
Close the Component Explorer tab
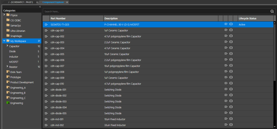pyautogui.click(x=67, y=2)
